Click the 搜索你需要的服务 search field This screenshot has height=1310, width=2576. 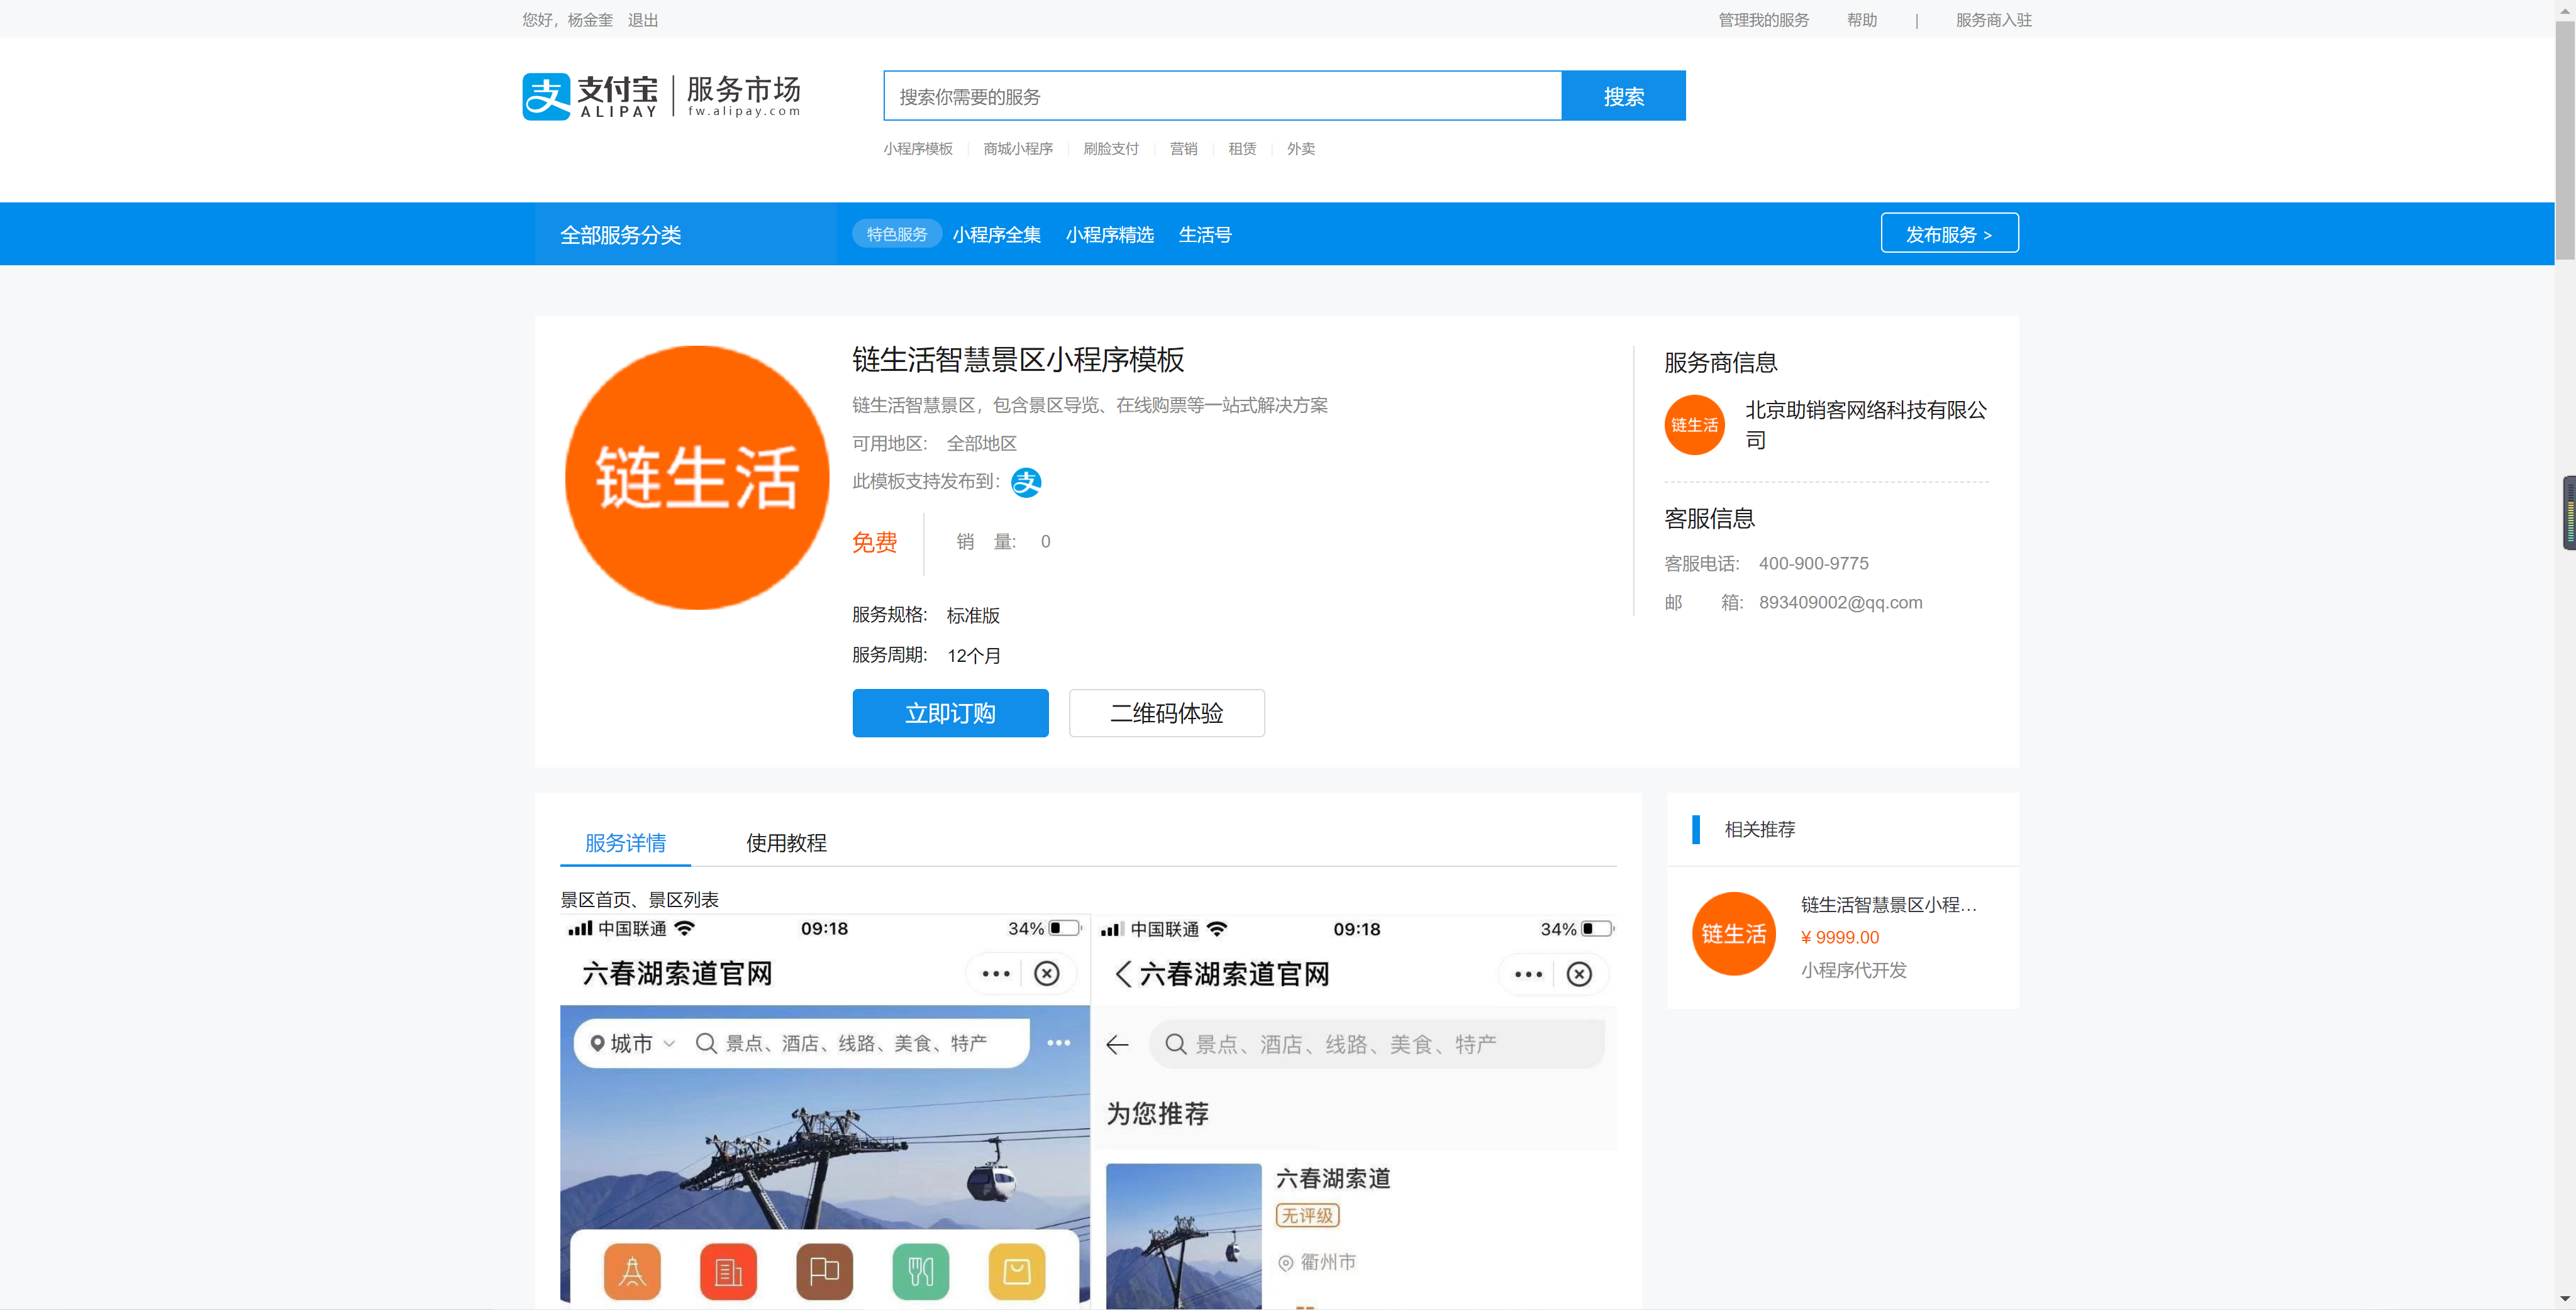tap(1222, 96)
